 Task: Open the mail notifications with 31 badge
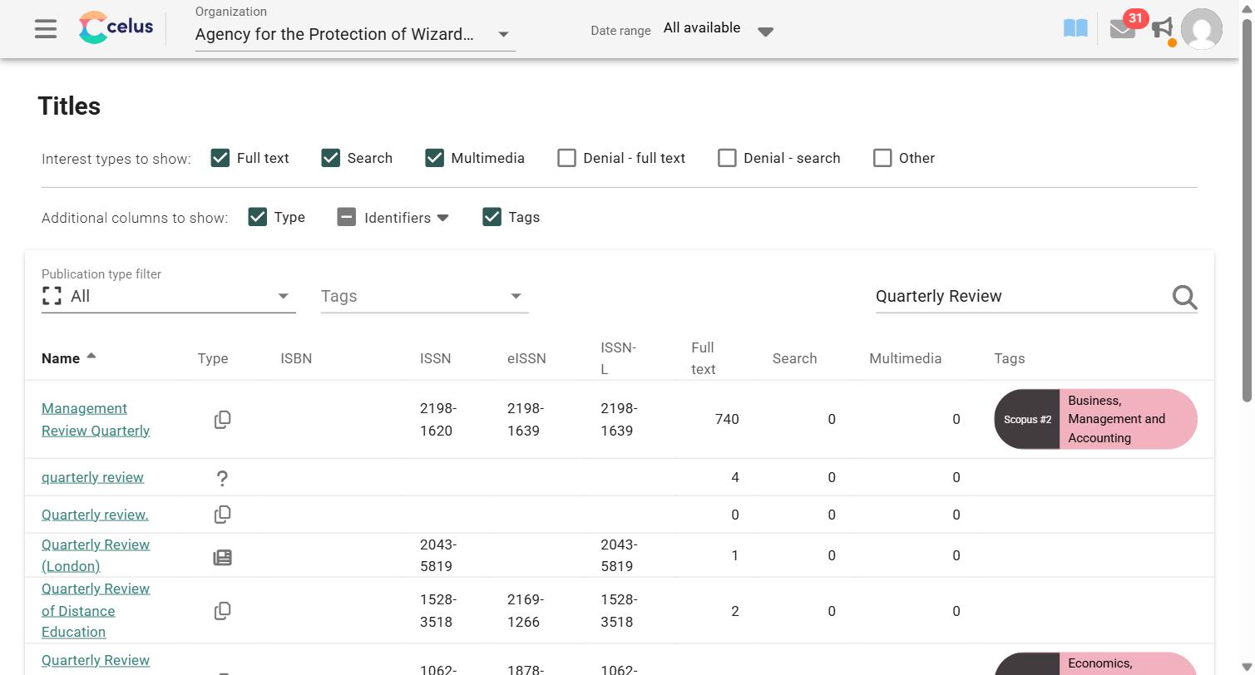[1122, 29]
